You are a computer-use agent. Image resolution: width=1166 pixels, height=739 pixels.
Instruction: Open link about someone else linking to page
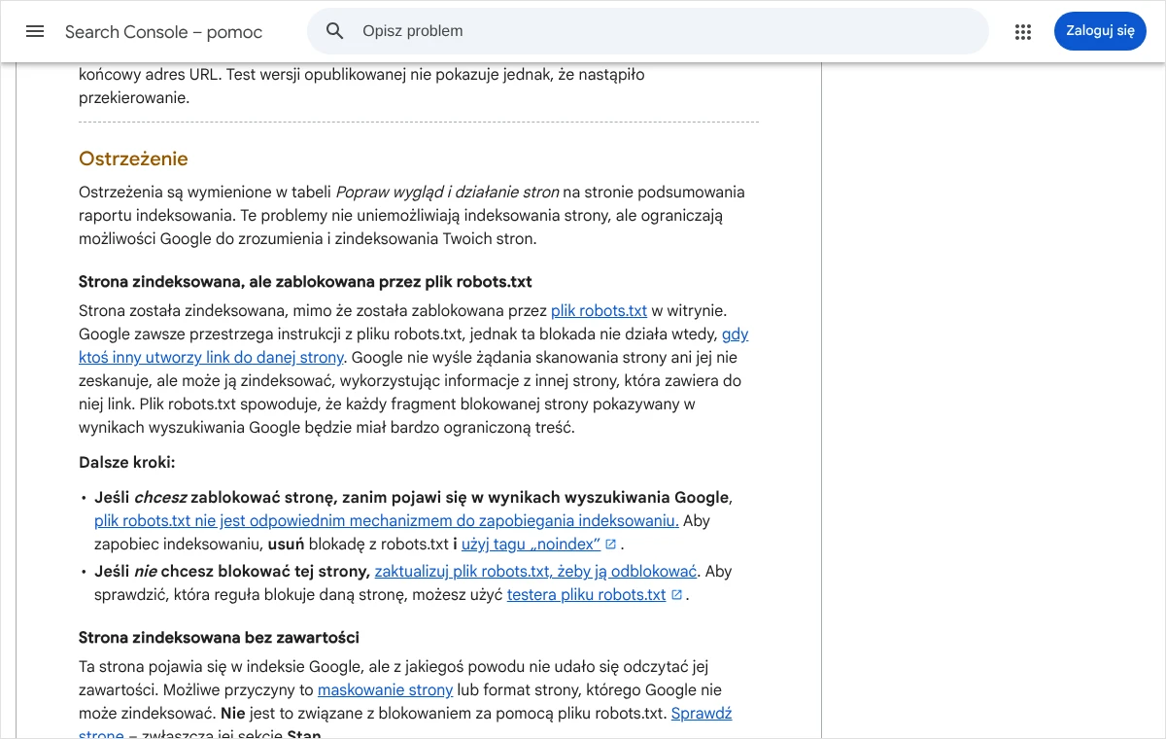pyautogui.click(x=211, y=357)
